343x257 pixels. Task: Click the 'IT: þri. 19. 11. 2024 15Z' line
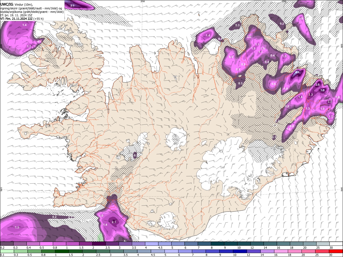(16, 15)
